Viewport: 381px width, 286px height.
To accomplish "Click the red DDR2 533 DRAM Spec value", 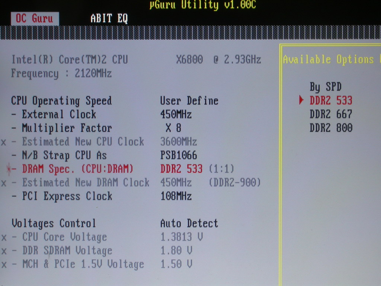I will coord(181,169).
